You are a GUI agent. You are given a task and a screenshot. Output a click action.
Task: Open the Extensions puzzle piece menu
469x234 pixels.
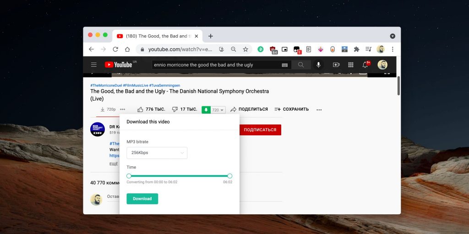[x=356, y=49]
